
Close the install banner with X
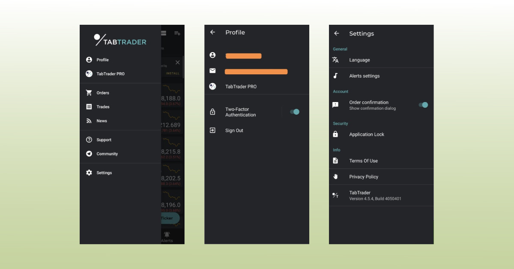(x=178, y=62)
